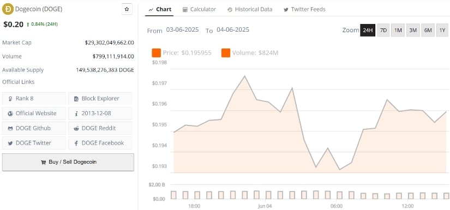The image size is (450, 210).
Task: Click the Historical Data clock icon
Action: pos(230,10)
